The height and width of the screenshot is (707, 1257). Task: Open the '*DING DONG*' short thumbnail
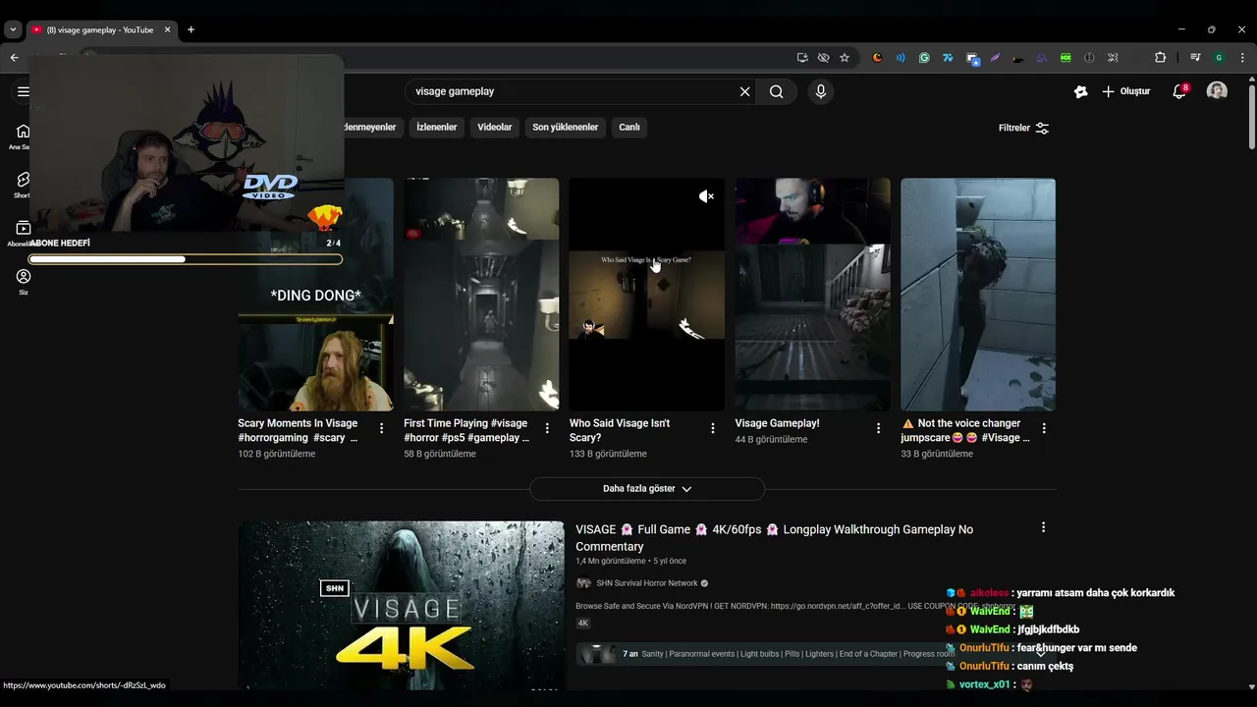pos(315,295)
